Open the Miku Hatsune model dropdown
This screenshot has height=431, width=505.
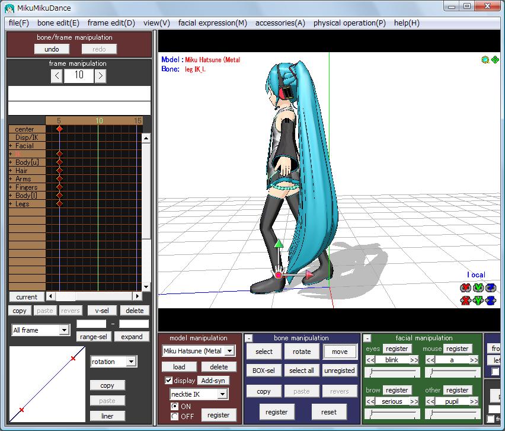pos(230,351)
